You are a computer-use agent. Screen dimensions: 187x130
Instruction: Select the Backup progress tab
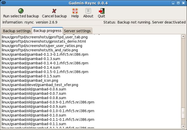pos(47,31)
